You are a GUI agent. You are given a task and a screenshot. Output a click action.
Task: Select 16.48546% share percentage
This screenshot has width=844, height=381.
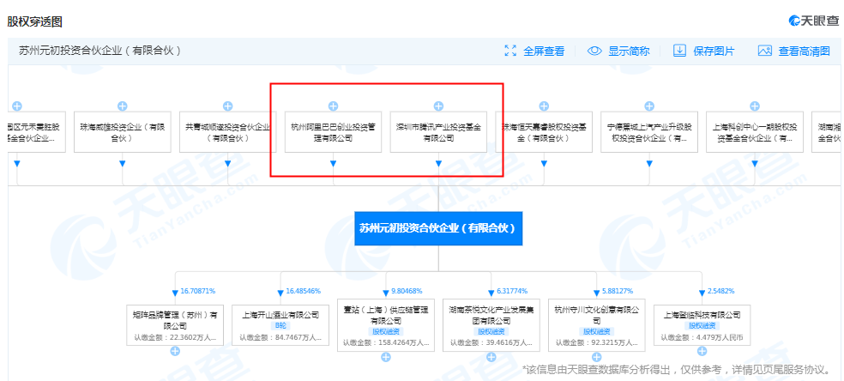[x=303, y=291]
